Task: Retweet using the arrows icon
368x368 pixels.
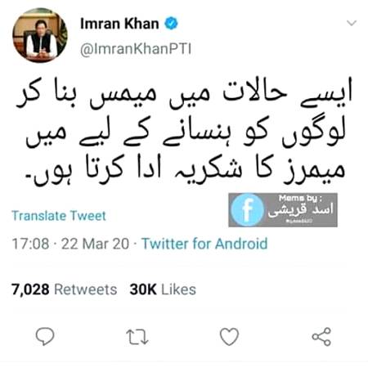Action: point(137,337)
